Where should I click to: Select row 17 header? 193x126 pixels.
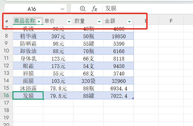(x=7, y=103)
